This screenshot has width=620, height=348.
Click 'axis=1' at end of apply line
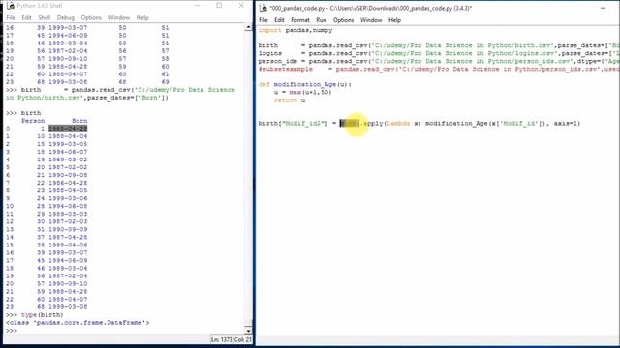565,123
